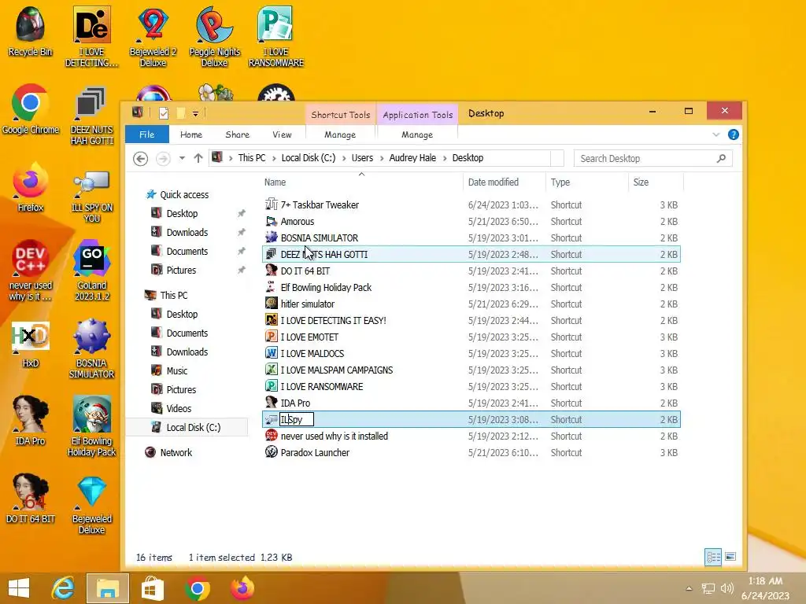Select IDA Pro desktop shortcut

[x=31, y=422]
